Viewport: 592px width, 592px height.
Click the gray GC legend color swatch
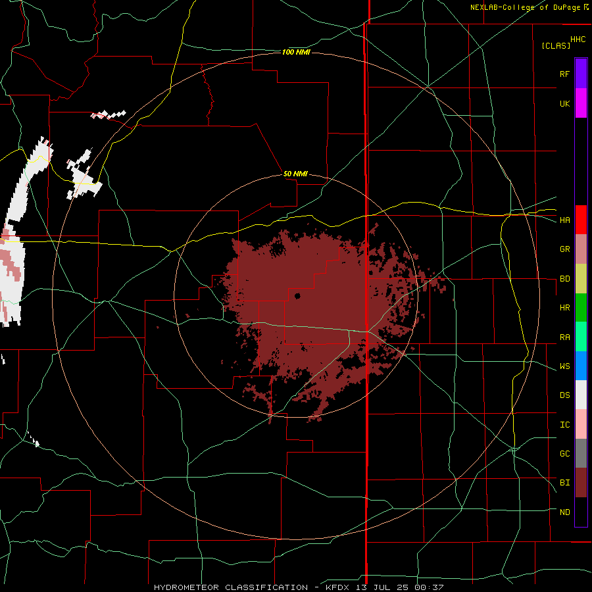point(581,453)
